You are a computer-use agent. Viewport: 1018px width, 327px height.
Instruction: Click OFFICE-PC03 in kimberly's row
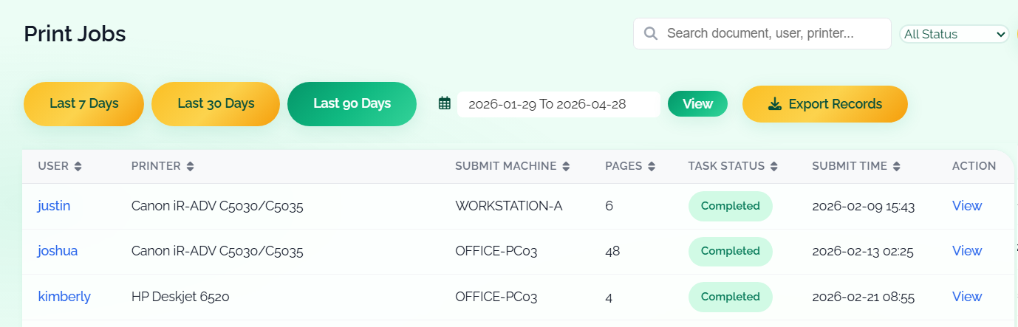coord(496,297)
